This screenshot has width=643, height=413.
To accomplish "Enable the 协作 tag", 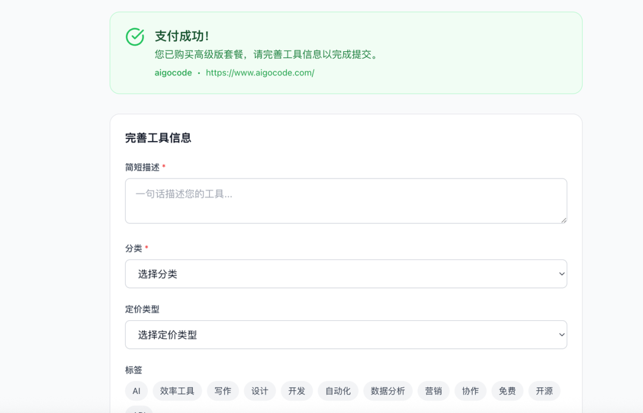I will click(x=470, y=391).
